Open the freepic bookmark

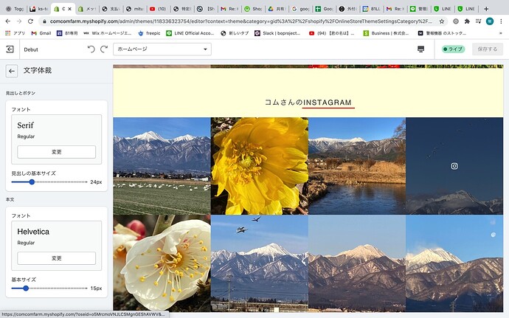click(x=149, y=33)
